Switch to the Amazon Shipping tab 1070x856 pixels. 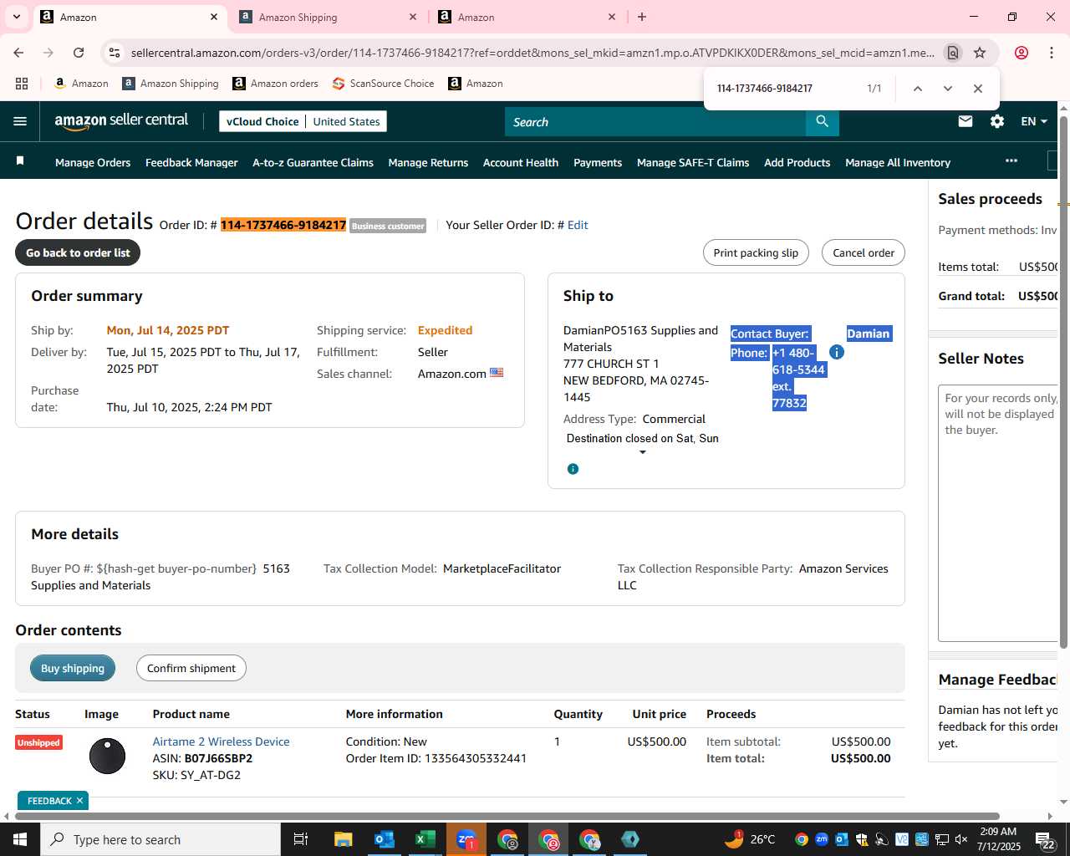tap(328, 17)
